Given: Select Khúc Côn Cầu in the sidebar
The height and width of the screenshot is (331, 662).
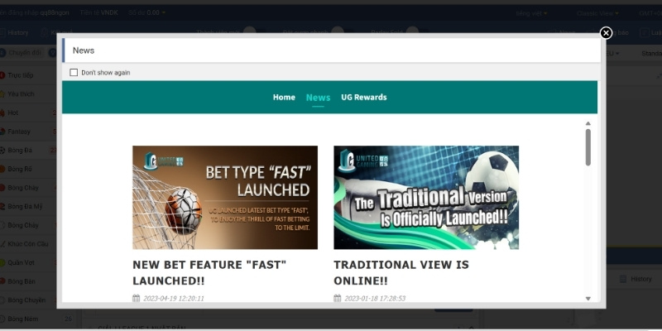Looking at the screenshot, I should coord(28,243).
